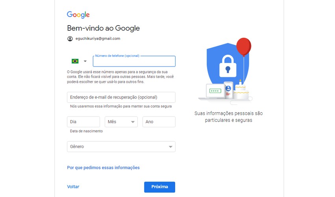335x197 pixels.
Task: Click the Google logo
Action: [x=78, y=15]
